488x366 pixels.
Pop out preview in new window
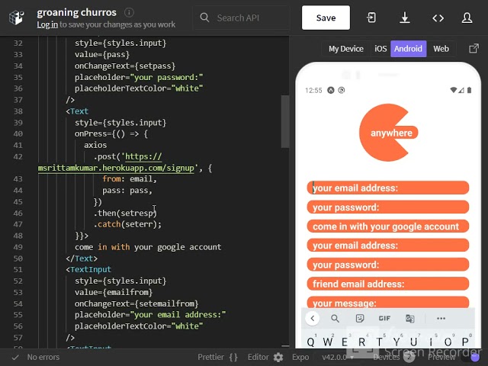(x=474, y=49)
